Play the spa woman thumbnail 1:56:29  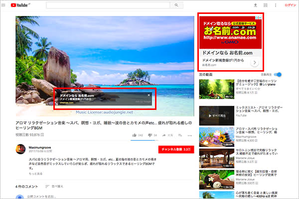pos(217,180)
